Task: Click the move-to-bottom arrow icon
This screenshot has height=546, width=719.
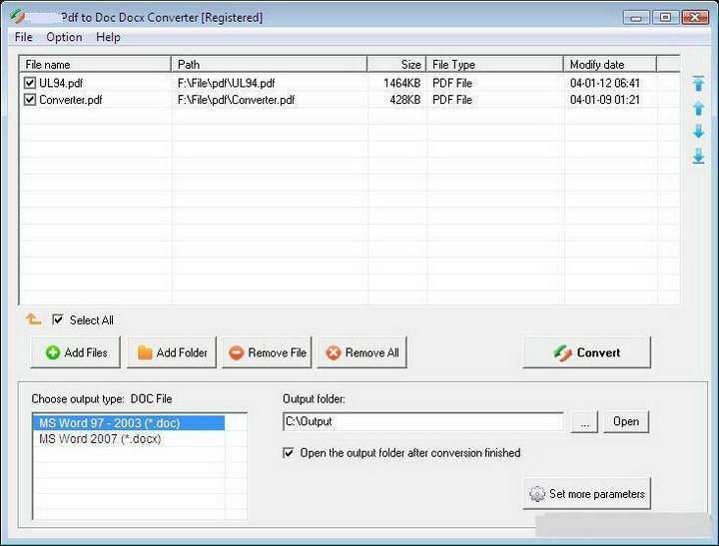Action: tap(698, 156)
